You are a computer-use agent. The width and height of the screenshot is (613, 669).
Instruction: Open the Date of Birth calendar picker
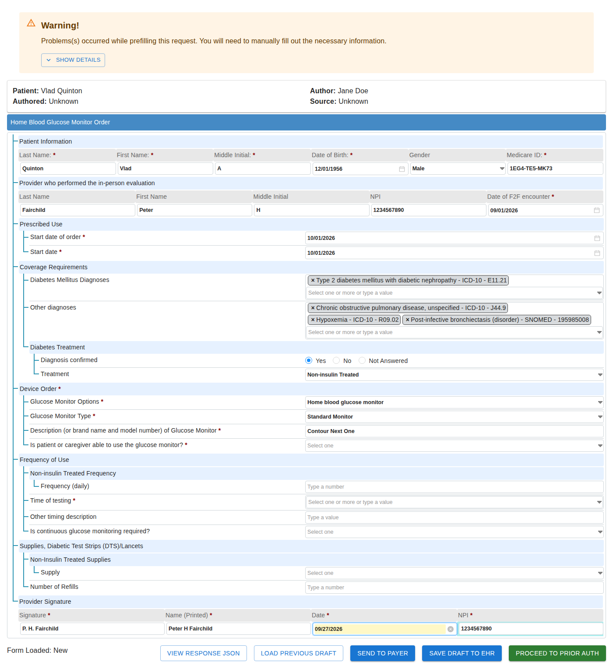pos(402,169)
